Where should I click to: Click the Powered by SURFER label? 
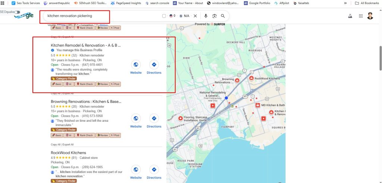[210, 24]
